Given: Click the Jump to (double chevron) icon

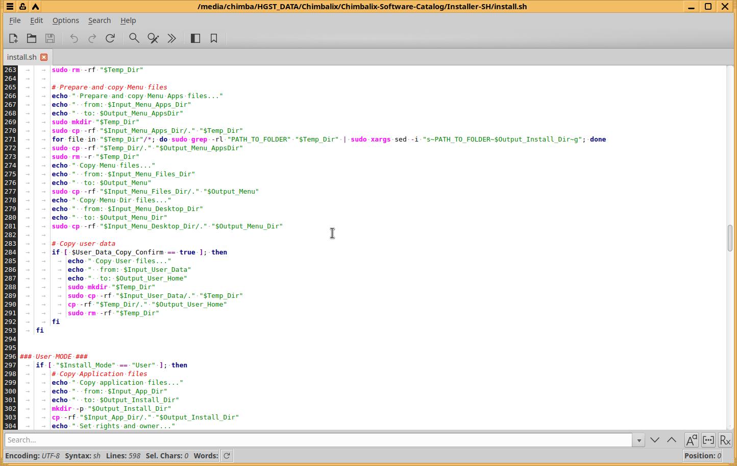Looking at the screenshot, I should (x=172, y=38).
